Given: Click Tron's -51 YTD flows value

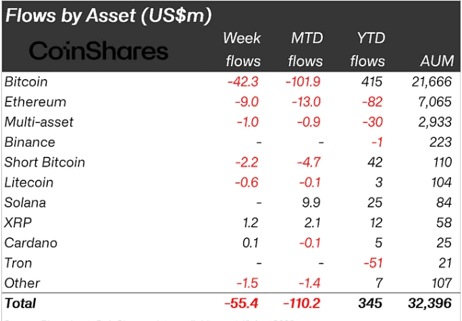Looking at the screenshot, I should [x=374, y=263].
